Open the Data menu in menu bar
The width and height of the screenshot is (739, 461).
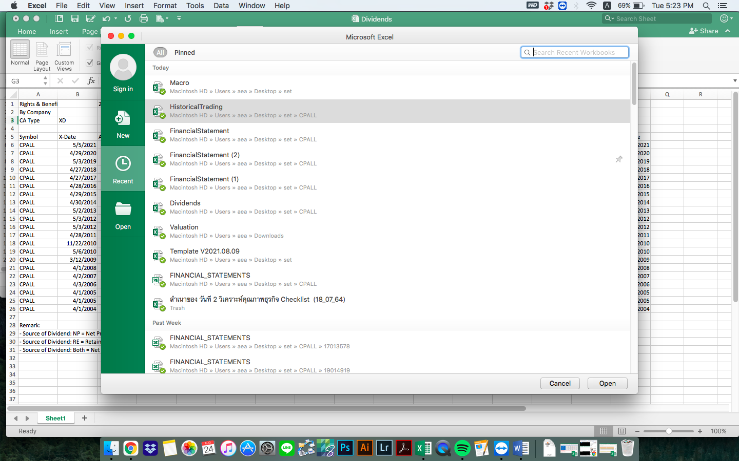(x=221, y=6)
